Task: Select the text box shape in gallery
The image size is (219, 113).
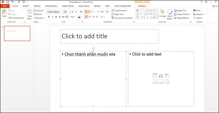Action: (138, 11)
